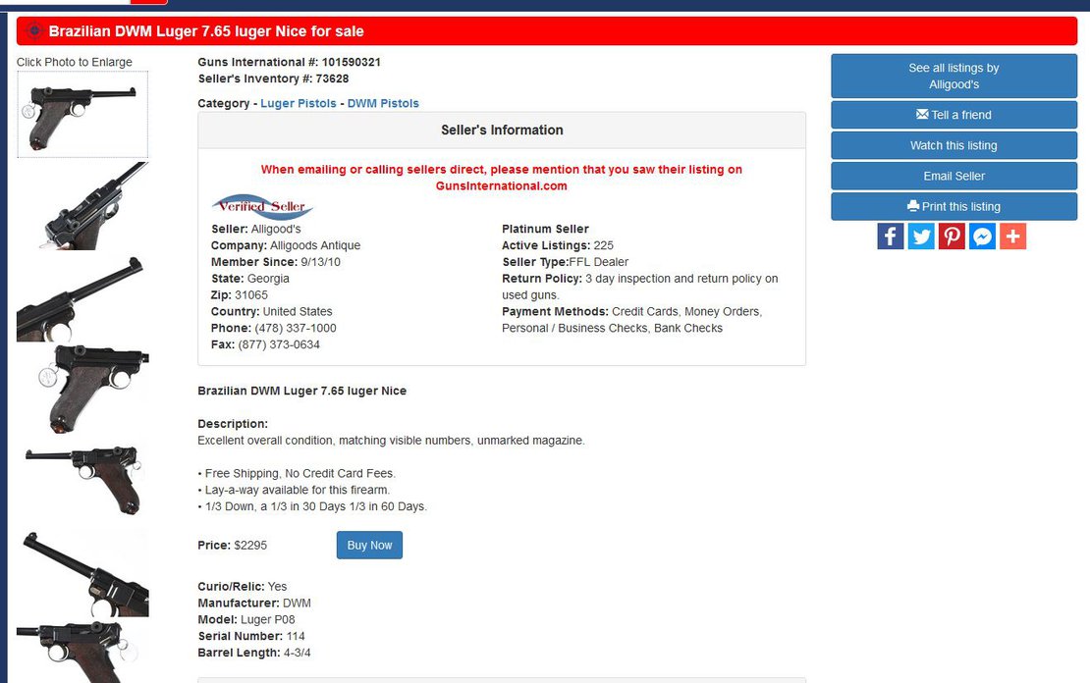Click Tell a friend button
Viewport: 1090px width, 683px height.
(954, 115)
